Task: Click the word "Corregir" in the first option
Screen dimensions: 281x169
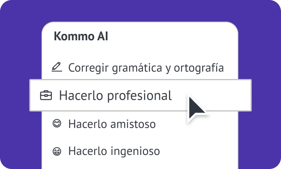Action: (x=87, y=68)
